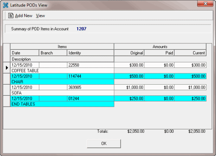The image size is (216, 156).
Task: Click the paid $0.00 cell in SOFA row
Action: 159,87
